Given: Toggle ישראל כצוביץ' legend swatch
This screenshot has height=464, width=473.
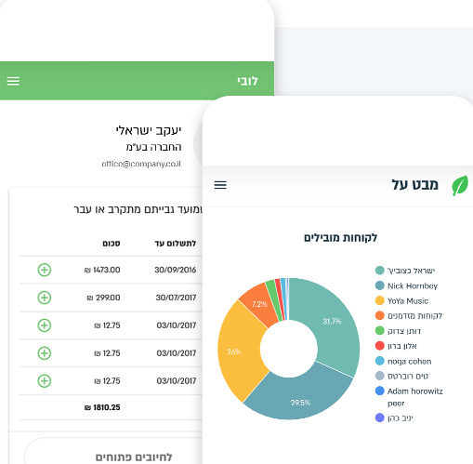Looking at the screenshot, I should tap(379, 271).
